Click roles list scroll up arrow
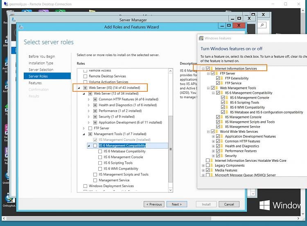The image size is (307, 226). pyautogui.click(x=171, y=71)
